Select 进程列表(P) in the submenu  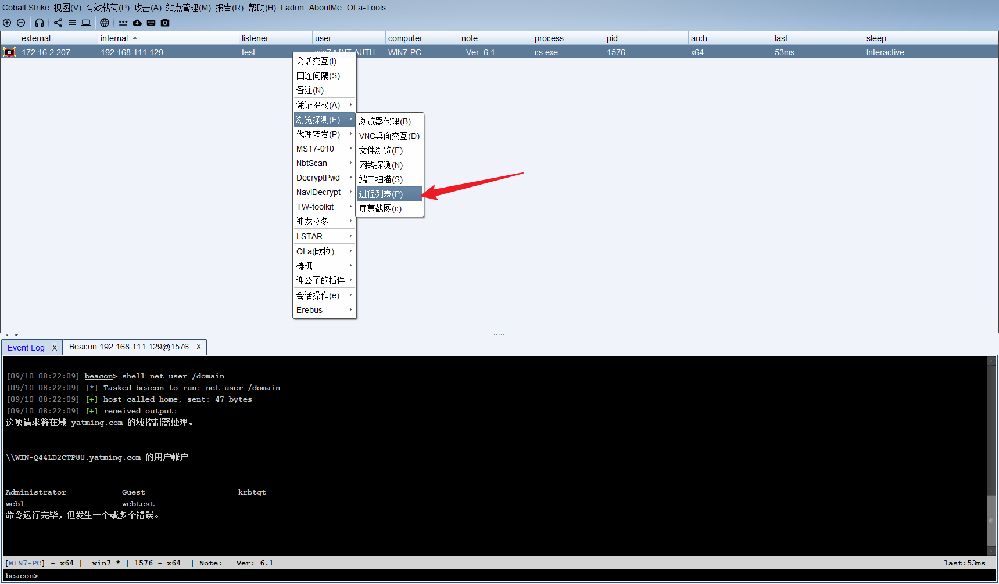389,194
